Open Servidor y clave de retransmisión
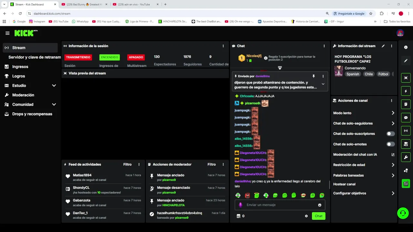 point(35,57)
